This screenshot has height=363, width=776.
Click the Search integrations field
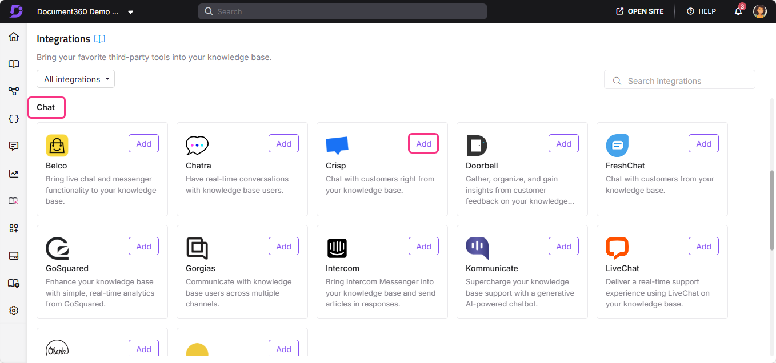[679, 80]
